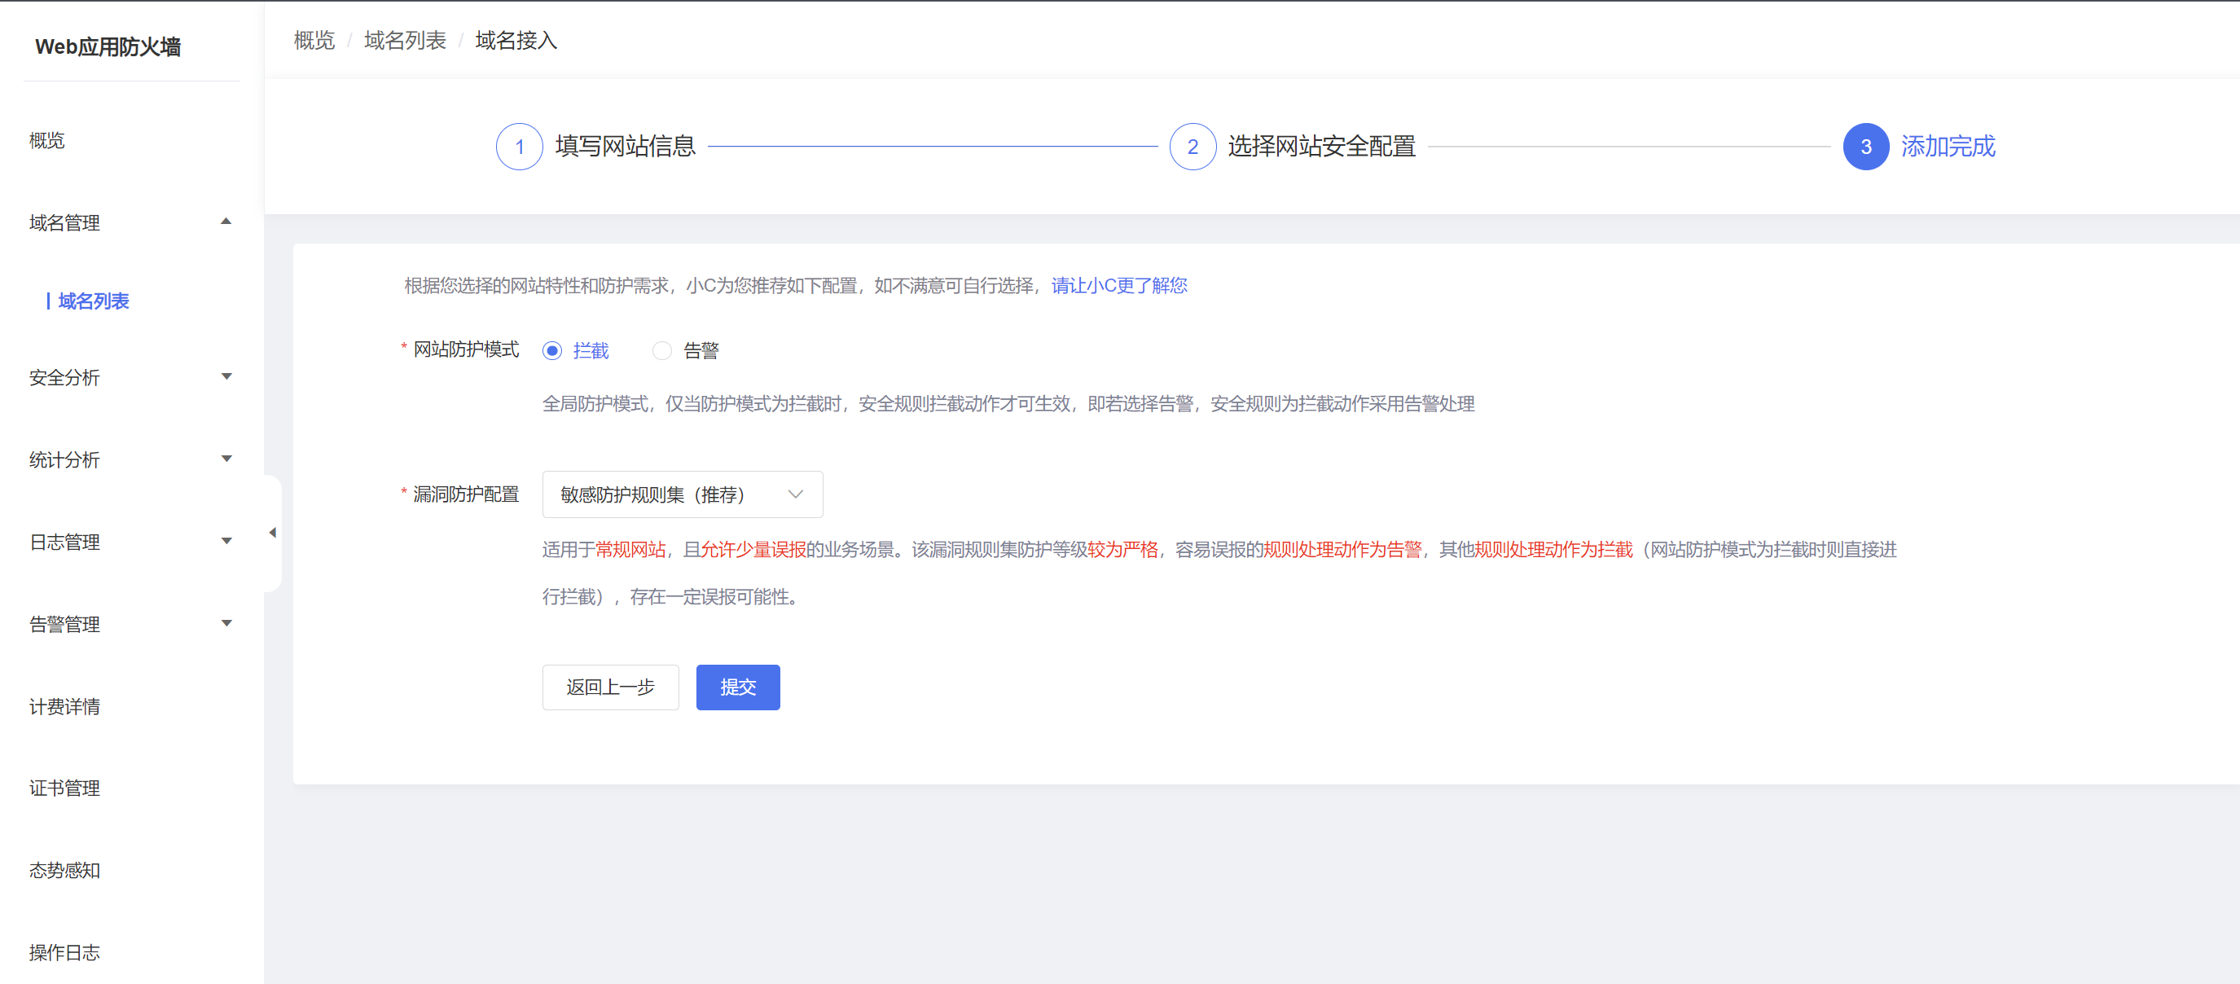Expand the 安全分析 menu arrow
The image size is (2240, 984).
coord(226,376)
